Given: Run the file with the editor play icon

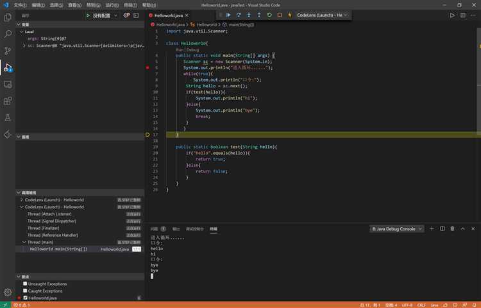Looking at the screenshot, I should pos(452,15).
